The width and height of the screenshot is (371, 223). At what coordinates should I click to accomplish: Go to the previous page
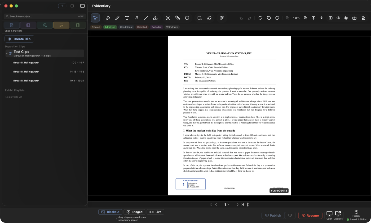point(216,204)
